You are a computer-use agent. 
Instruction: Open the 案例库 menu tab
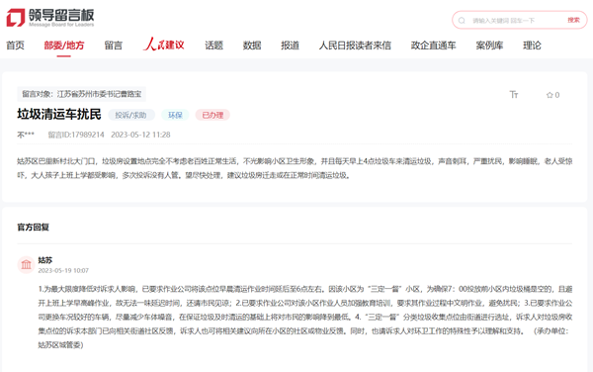489,46
